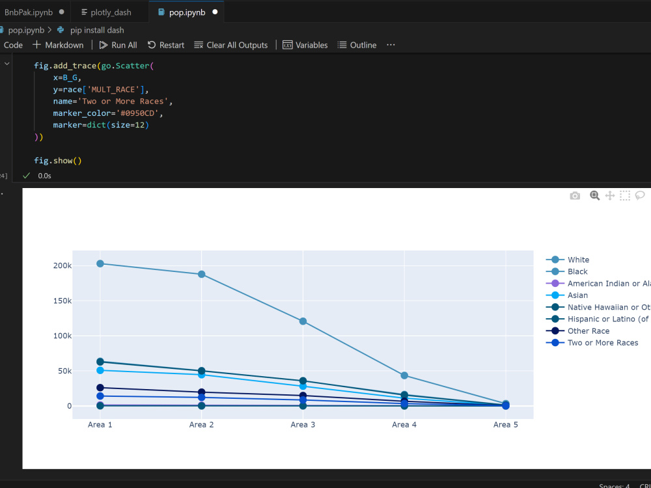Clear All Outputs of the notebook

click(x=231, y=45)
